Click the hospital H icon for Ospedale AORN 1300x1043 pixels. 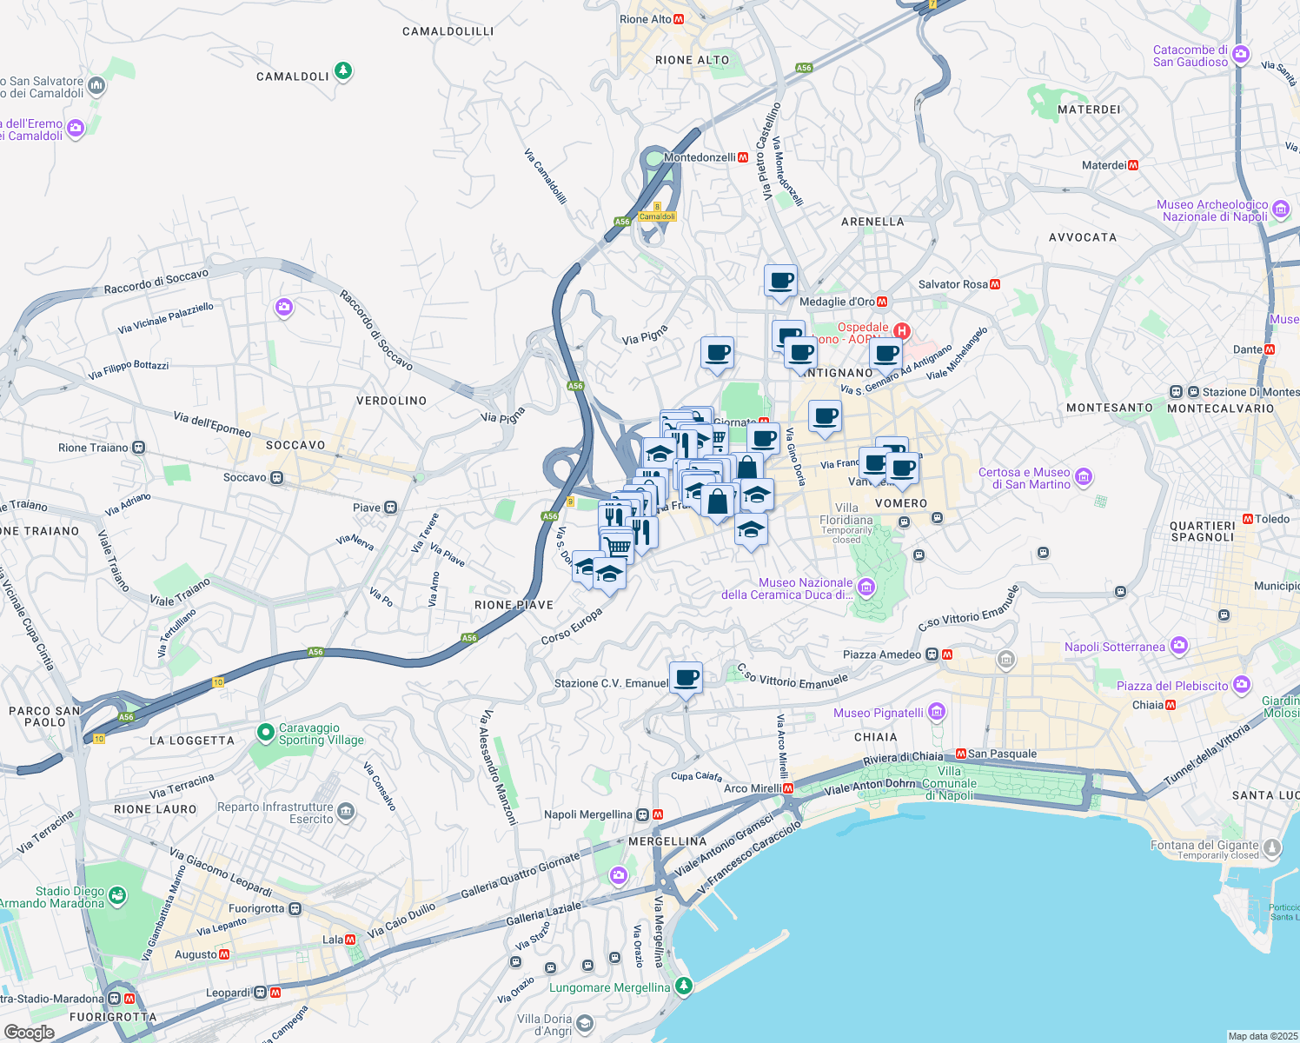click(904, 331)
